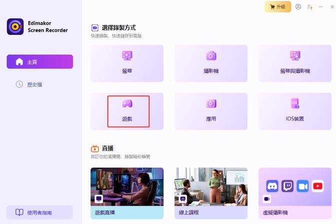Click the Edimakor Screen Recorder logo icon
The height and width of the screenshot is (224, 336).
click(x=15, y=26)
